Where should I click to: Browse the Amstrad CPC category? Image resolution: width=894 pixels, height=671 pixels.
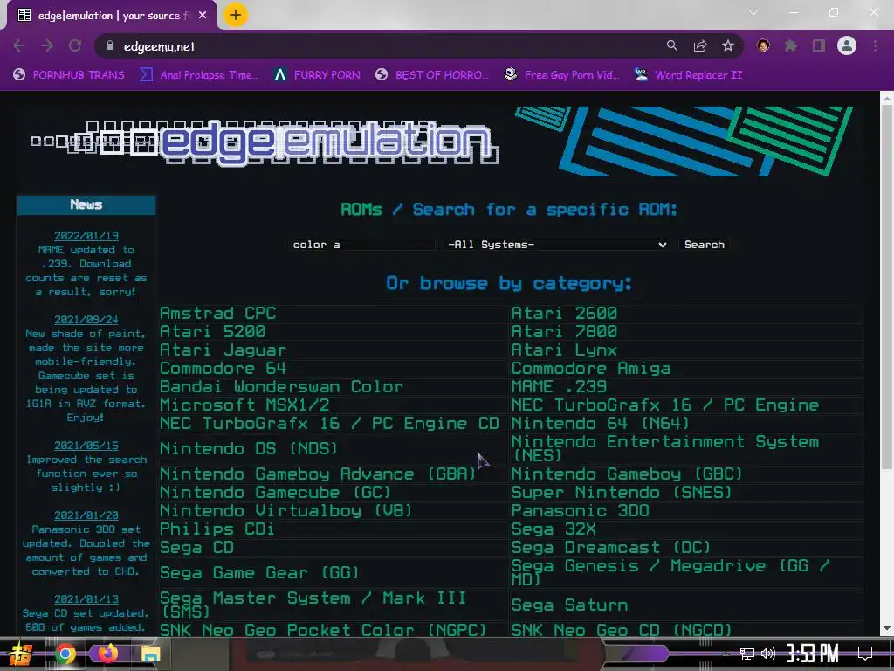217,314
